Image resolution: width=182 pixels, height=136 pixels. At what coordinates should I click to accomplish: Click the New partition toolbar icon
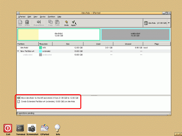20,23
